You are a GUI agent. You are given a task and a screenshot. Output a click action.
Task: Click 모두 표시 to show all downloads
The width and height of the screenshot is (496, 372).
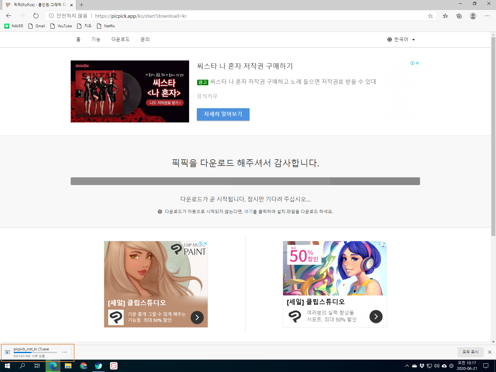point(470,352)
